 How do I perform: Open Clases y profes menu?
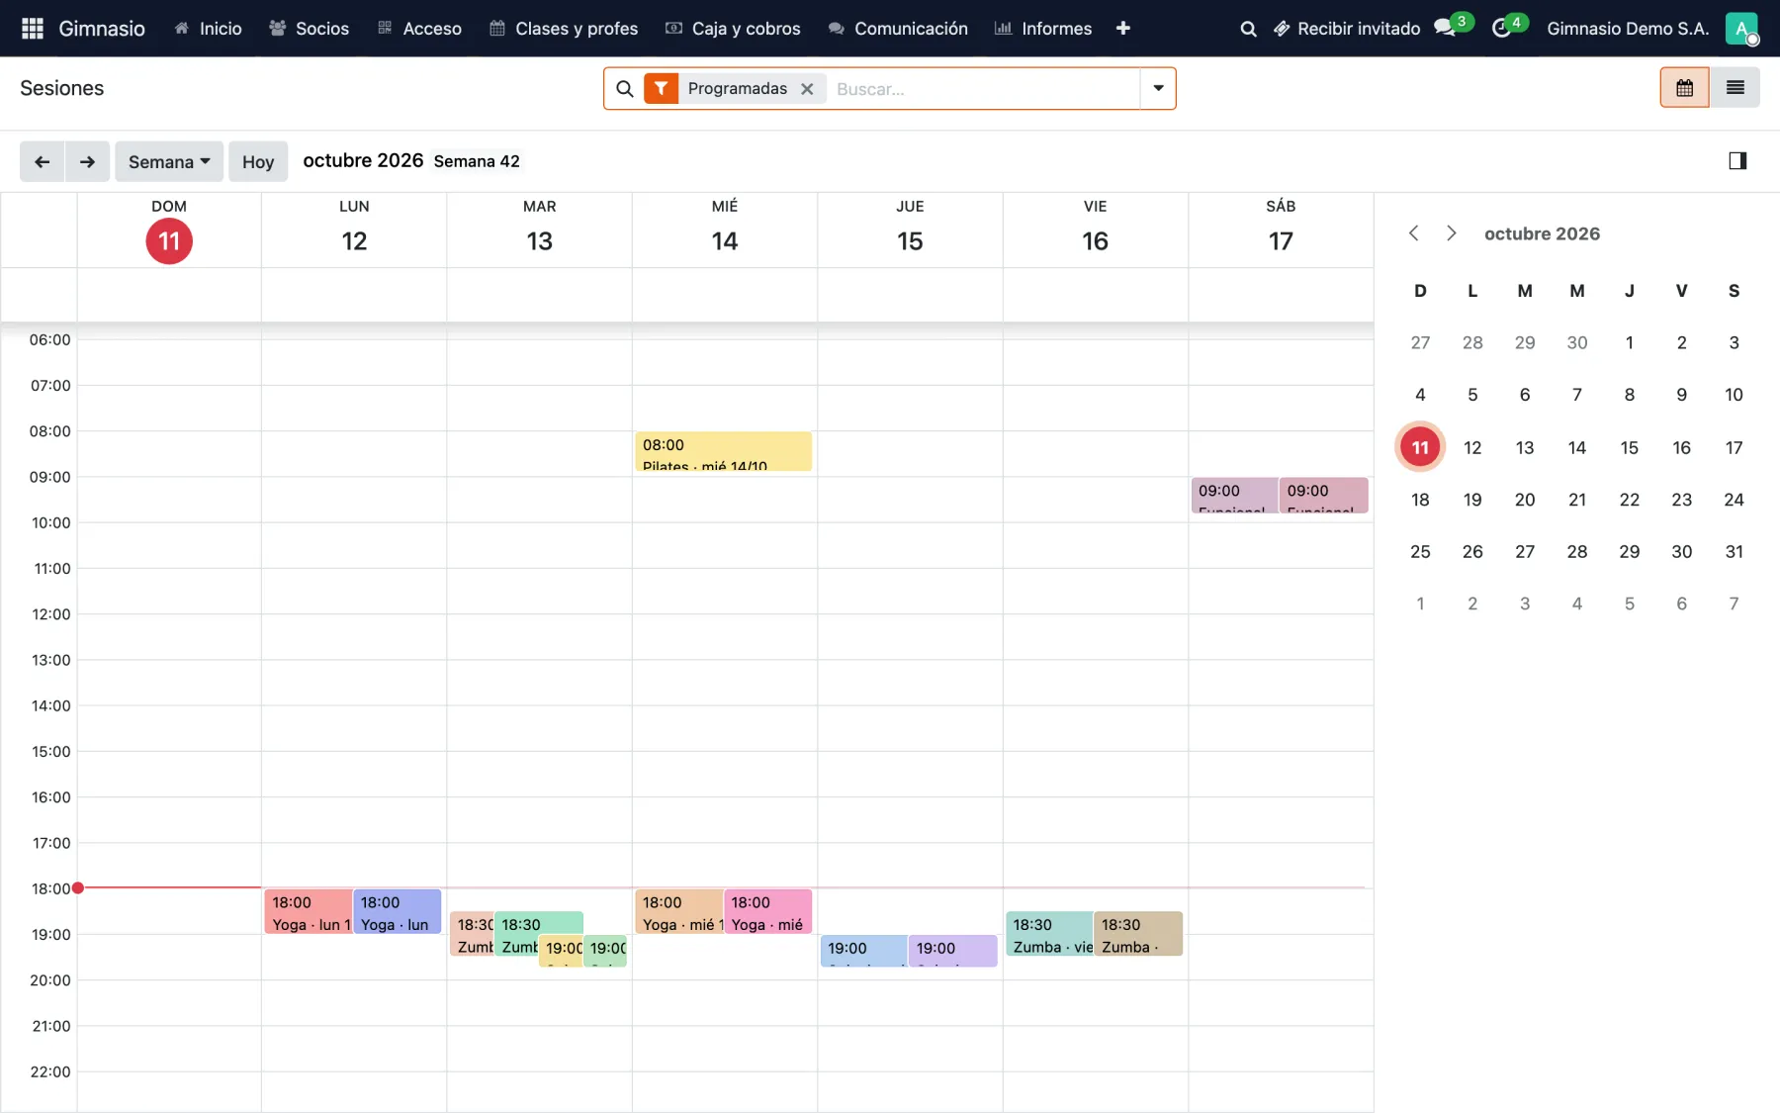pyautogui.click(x=564, y=29)
